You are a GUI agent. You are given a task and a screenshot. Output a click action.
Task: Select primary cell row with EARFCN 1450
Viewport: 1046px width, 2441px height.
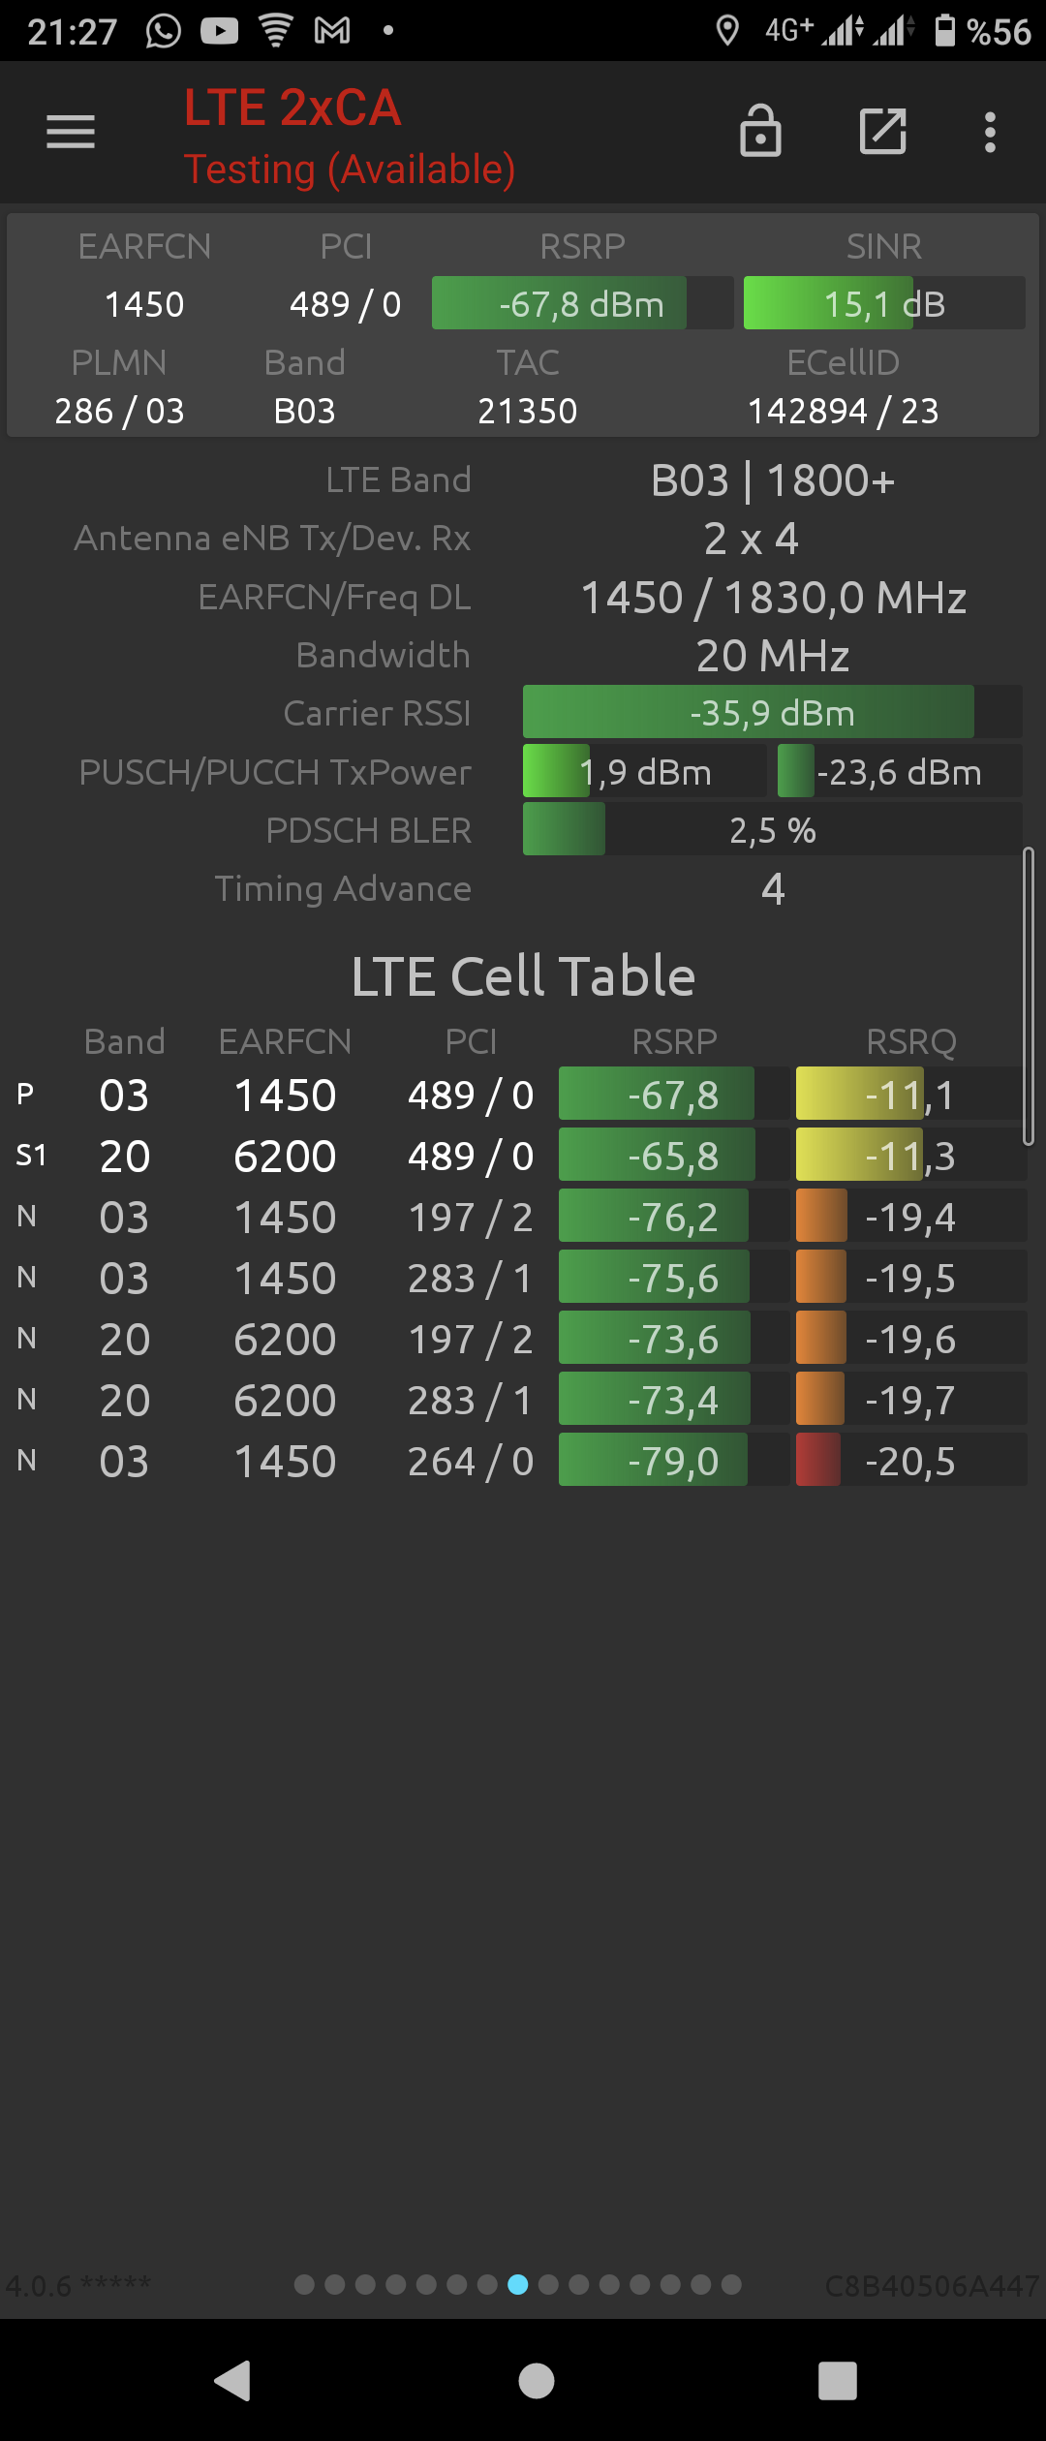pos(521,1095)
